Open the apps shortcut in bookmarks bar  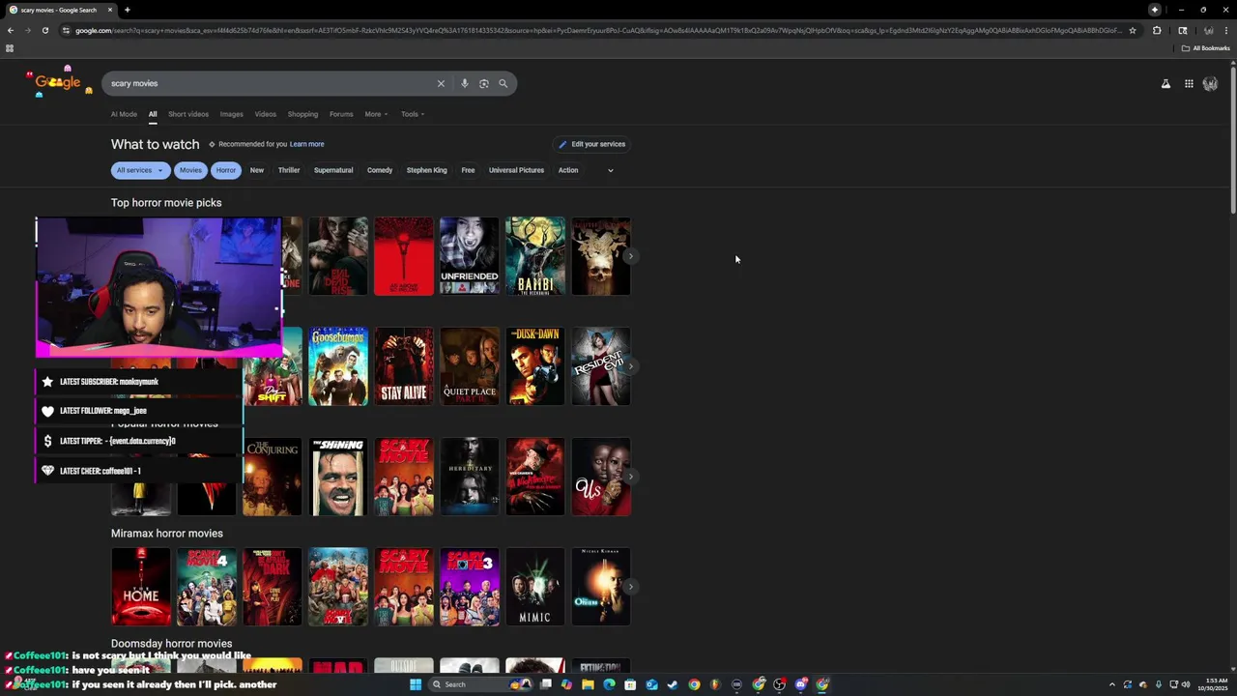(10, 48)
